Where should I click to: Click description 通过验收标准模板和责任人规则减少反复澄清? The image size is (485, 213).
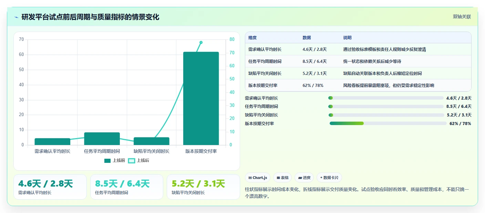tap(384, 49)
